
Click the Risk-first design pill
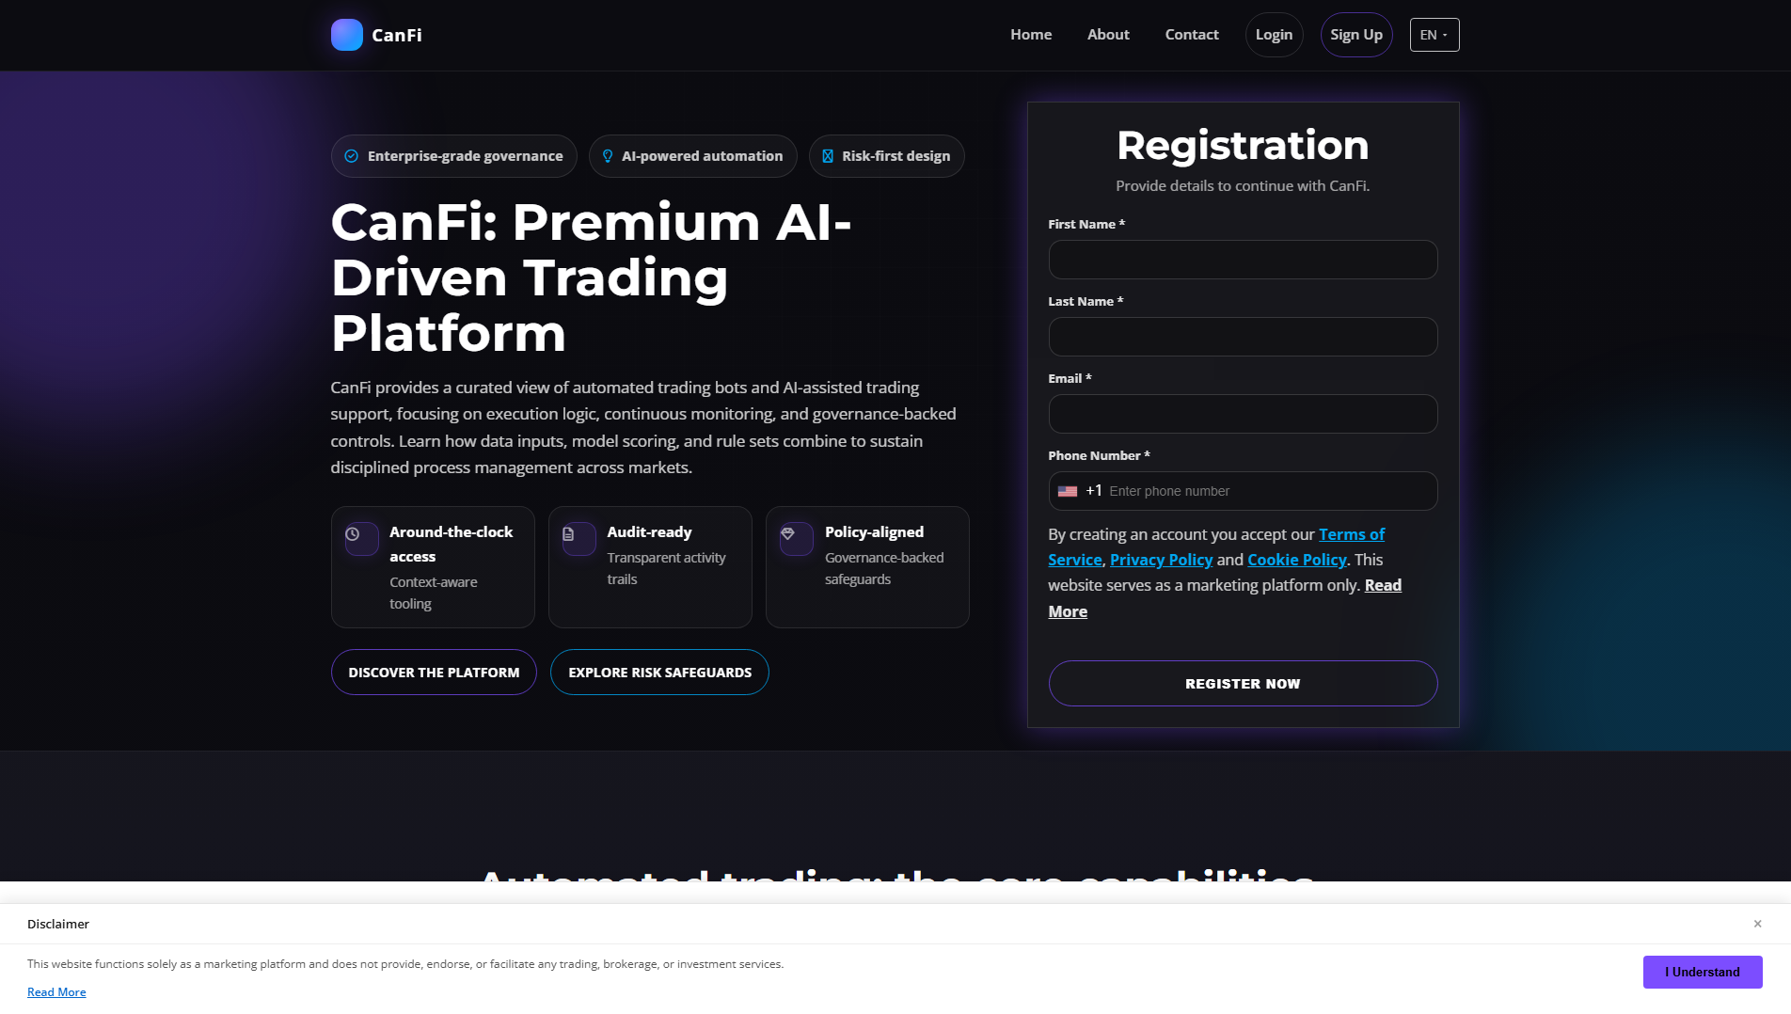[887, 156]
